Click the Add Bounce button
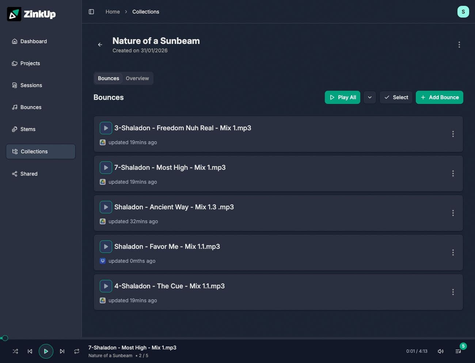Image resolution: width=475 pixels, height=363 pixels. pos(440,97)
